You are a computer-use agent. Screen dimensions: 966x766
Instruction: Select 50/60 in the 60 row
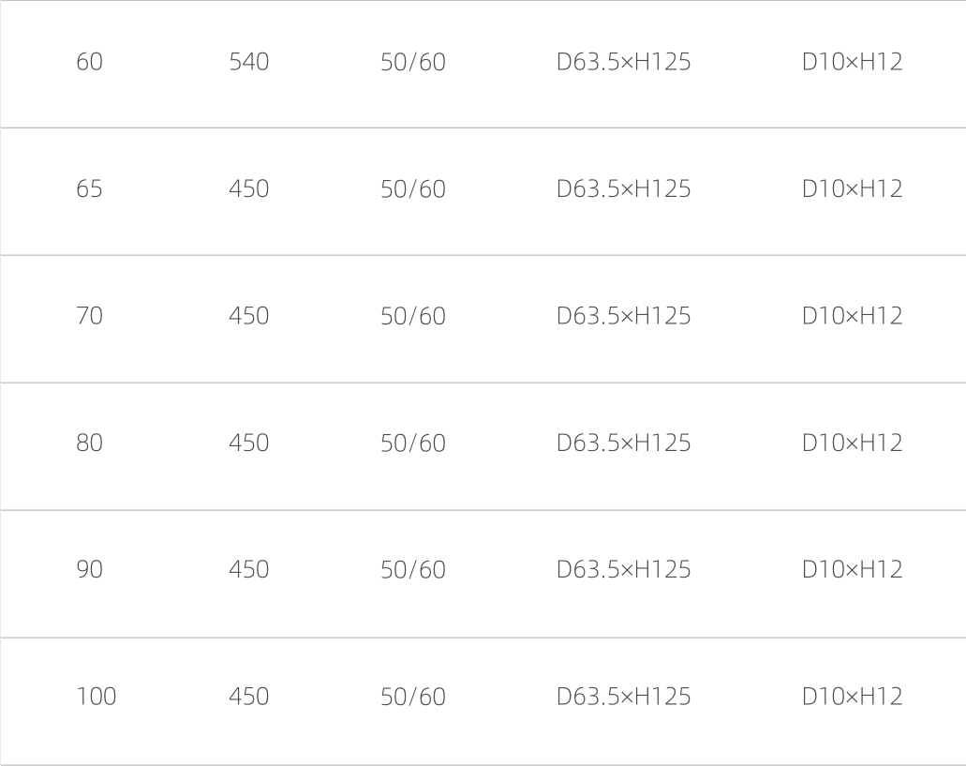[x=412, y=63]
